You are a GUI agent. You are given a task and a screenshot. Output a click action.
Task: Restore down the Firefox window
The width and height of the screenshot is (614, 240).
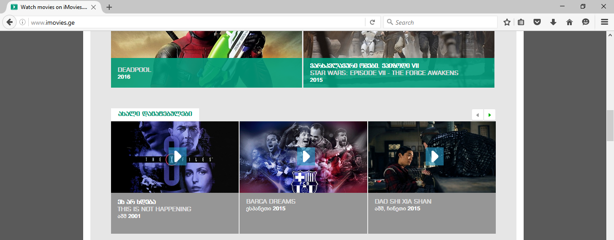(x=583, y=6)
